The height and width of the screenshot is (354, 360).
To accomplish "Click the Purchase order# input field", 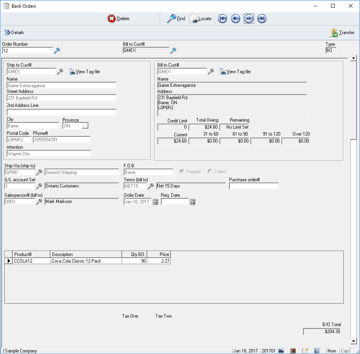I will pyautogui.click(x=253, y=186).
